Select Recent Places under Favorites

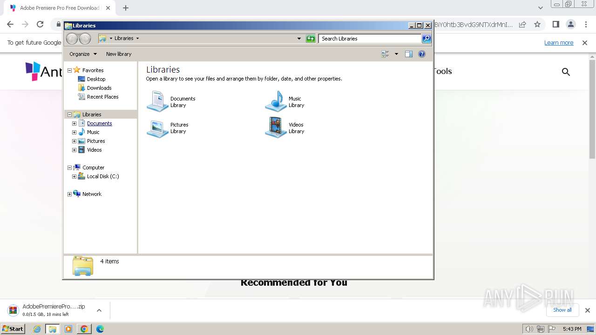(102, 97)
